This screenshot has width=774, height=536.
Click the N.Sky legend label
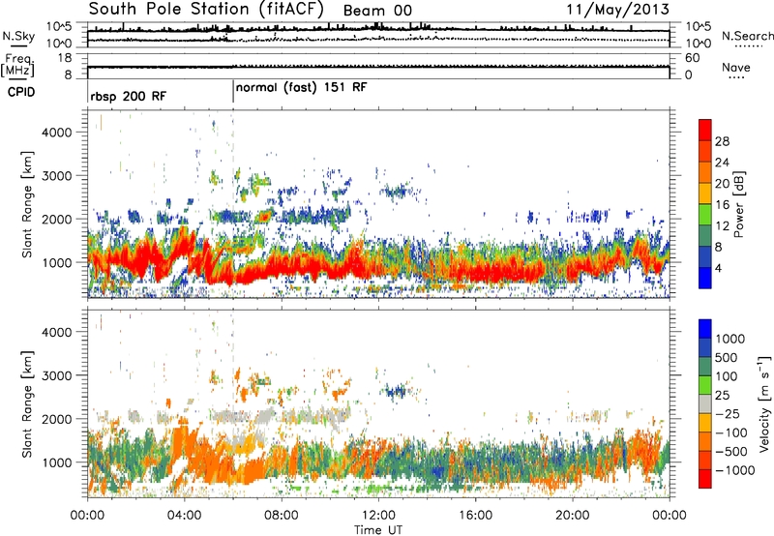click(x=18, y=36)
